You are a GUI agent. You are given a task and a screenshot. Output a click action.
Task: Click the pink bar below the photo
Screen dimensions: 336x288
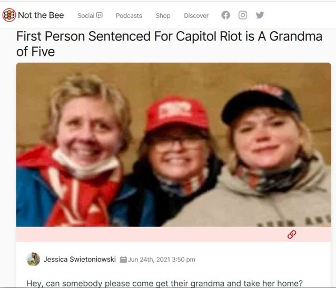pos(174,234)
